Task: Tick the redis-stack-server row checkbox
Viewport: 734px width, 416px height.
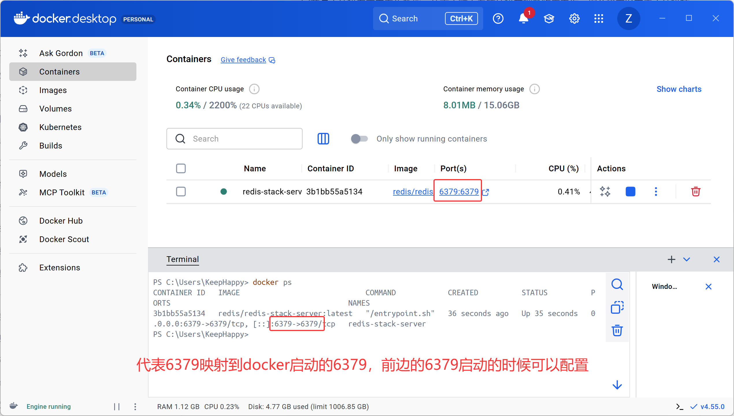Action: (x=181, y=192)
